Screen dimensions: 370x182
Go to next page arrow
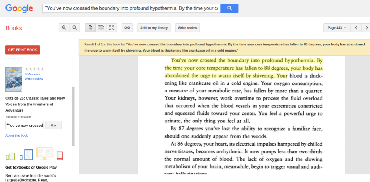click(x=366, y=28)
